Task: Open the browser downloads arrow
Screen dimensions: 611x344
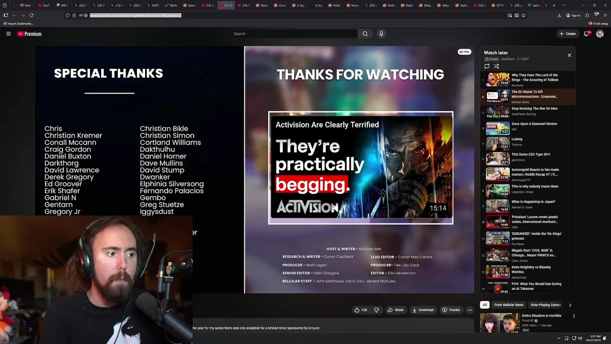Action: 559,15
